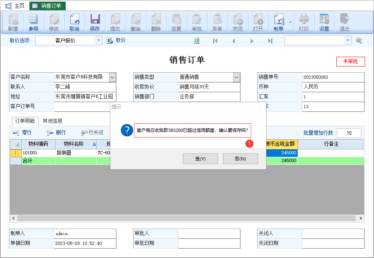Click the 变更 (Change) toolbar icon
Viewport: 374px width, 258px height.
tap(176, 22)
